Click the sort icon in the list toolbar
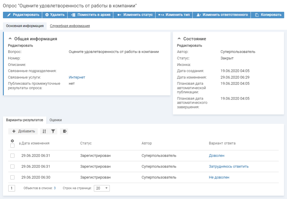Image resolution: width=287 pixels, height=199 pixels. pyautogui.click(x=44, y=131)
